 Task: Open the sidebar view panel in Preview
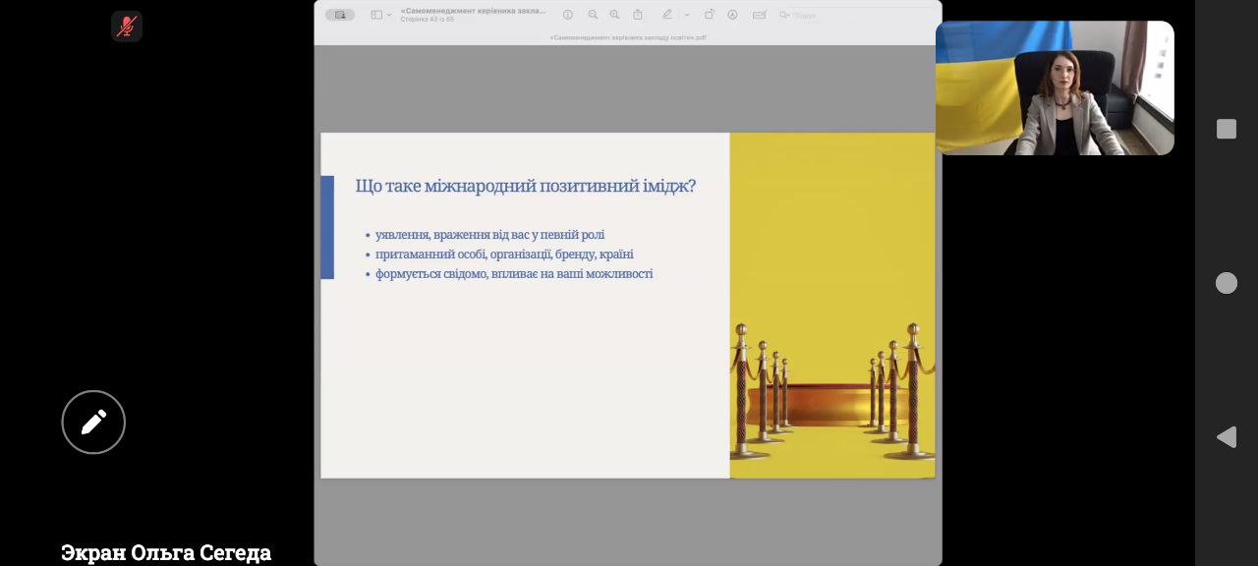(x=376, y=15)
